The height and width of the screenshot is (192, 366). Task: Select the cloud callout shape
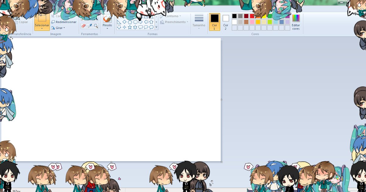coord(151,27)
